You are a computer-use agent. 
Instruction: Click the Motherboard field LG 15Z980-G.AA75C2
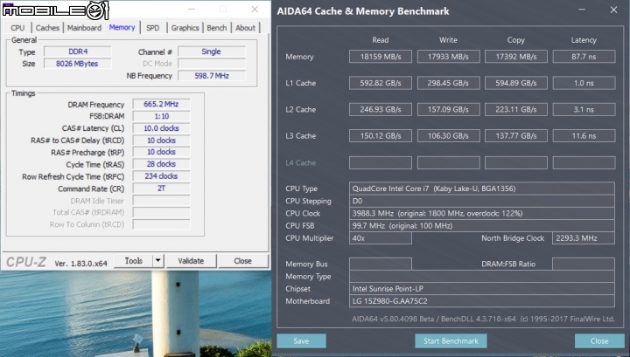pos(482,301)
